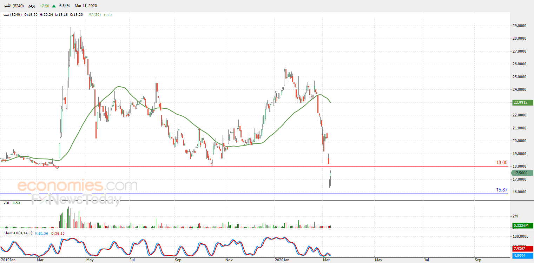
Task: Click the 29.0000 price axis label
Action: [519, 26]
